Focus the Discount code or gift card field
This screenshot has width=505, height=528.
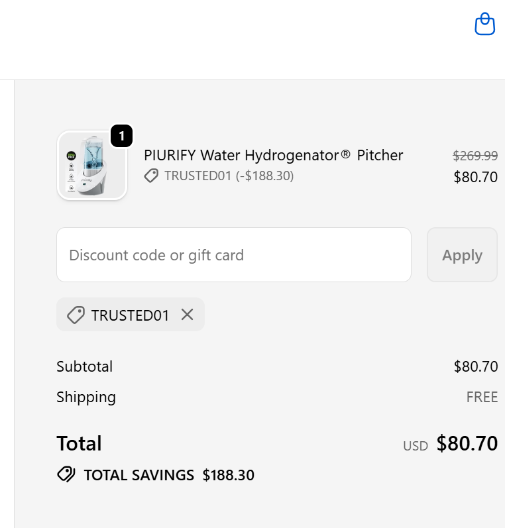pyautogui.click(x=233, y=255)
